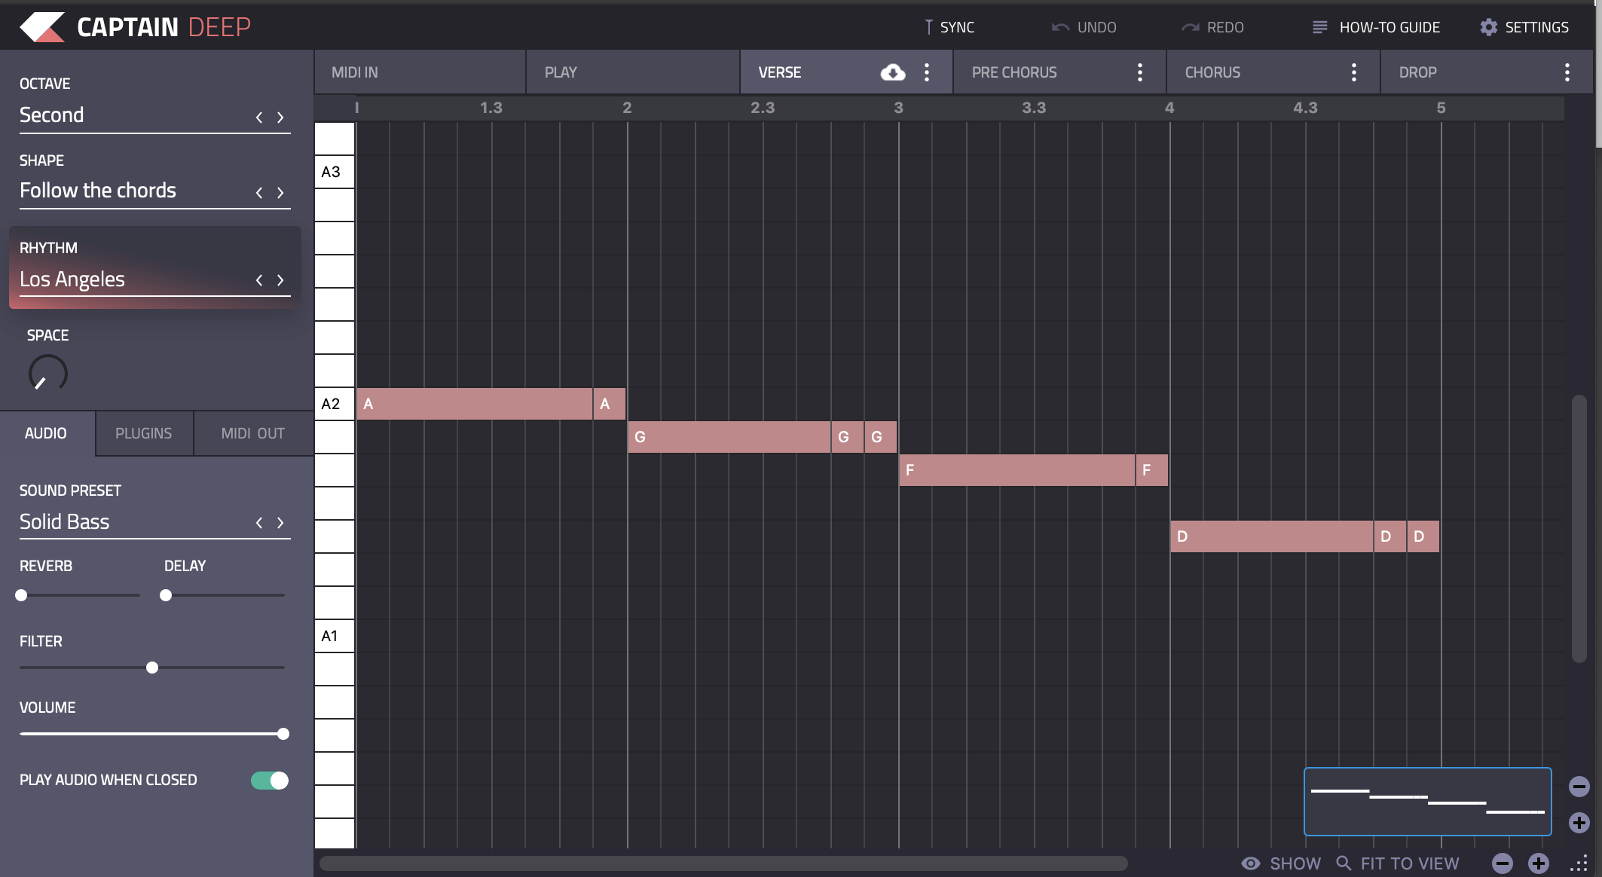1602x877 pixels.
Task: Select previous Shape with left chevron
Action: click(x=259, y=193)
